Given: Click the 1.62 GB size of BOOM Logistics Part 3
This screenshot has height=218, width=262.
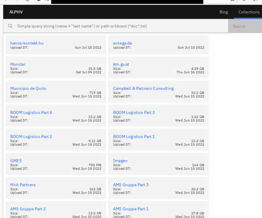Looking at the screenshot, I should pos(198,117).
